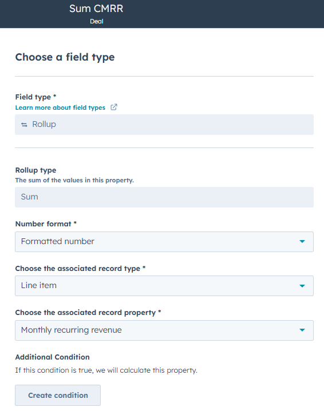324x411 pixels.
Task: Click the Rollup field type box
Action: pos(164,125)
